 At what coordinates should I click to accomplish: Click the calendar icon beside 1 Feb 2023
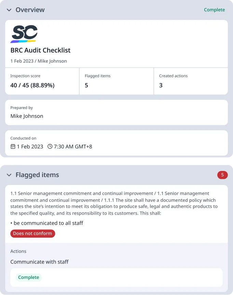[x=12, y=146]
